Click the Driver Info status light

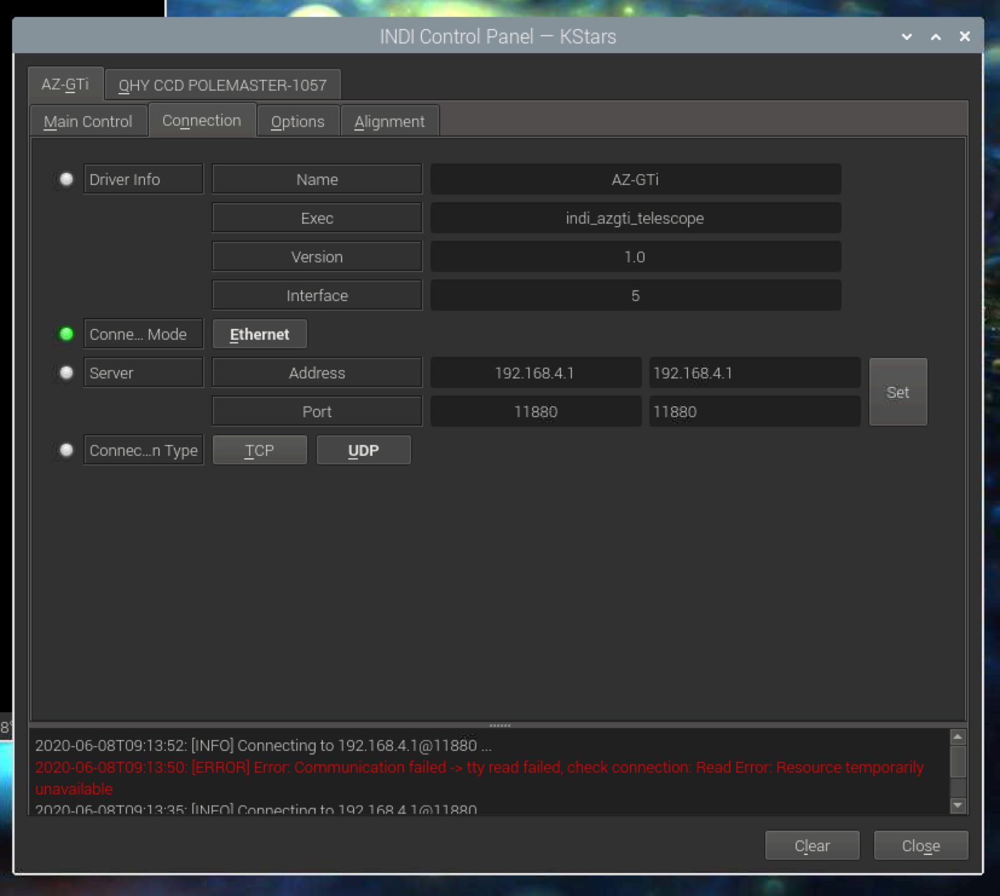pyautogui.click(x=67, y=179)
